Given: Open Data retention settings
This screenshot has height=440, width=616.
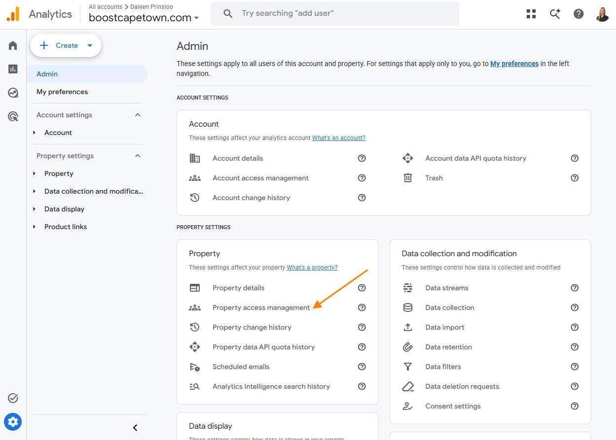Looking at the screenshot, I should 449,347.
